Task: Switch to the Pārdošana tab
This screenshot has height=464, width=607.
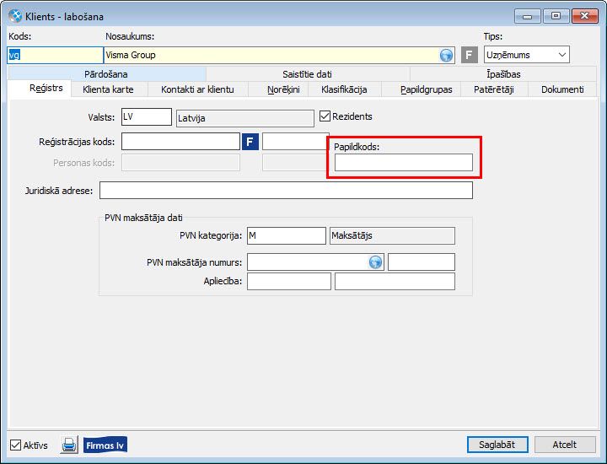Action: [106, 74]
